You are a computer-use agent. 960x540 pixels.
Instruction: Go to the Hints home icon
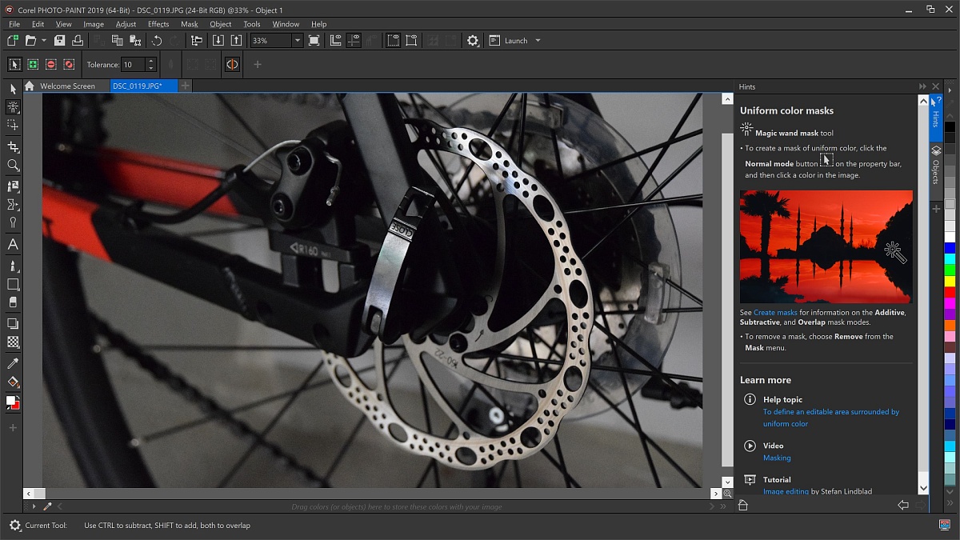tap(743, 505)
